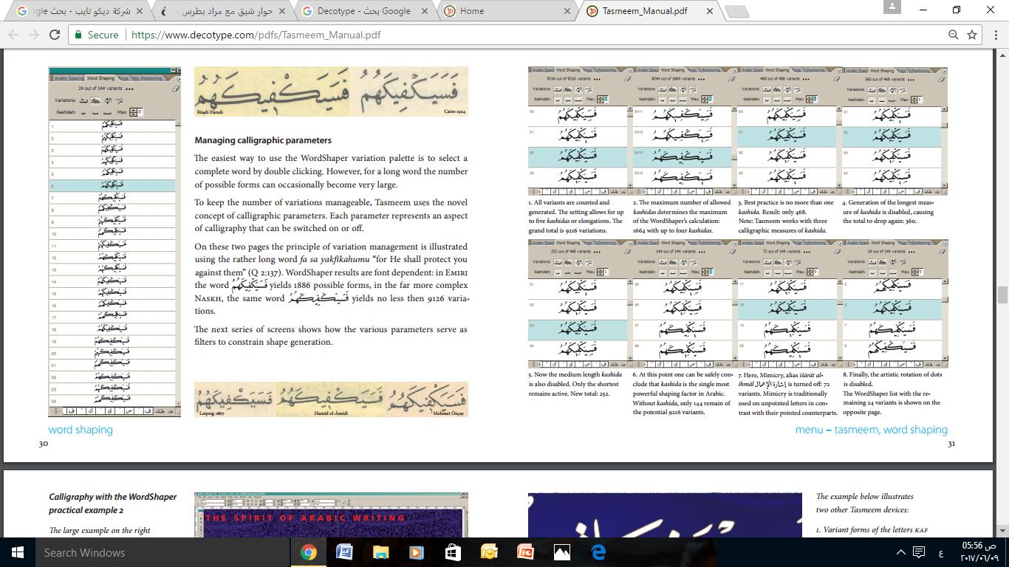The height and width of the screenshot is (567, 1009).
Task: Disable the medium kashida toggle
Action: (x=95, y=114)
